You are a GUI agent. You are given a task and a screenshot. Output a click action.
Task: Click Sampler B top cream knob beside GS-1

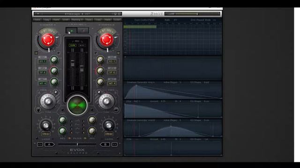(x=100, y=60)
